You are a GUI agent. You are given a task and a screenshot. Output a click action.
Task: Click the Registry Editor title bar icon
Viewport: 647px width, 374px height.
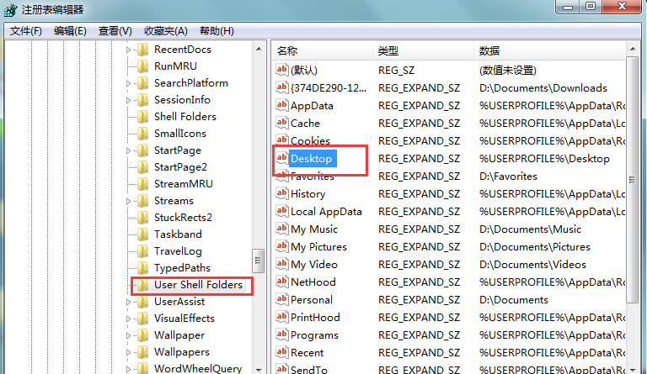(11, 9)
